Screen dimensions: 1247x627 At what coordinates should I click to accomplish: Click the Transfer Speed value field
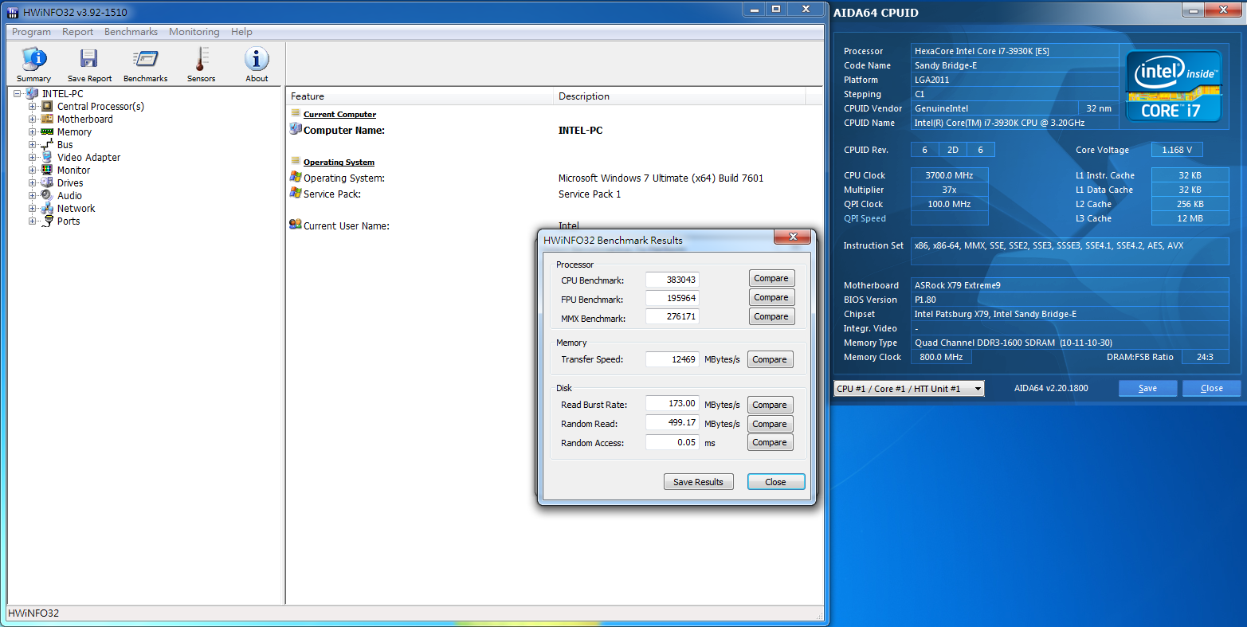[672, 359]
